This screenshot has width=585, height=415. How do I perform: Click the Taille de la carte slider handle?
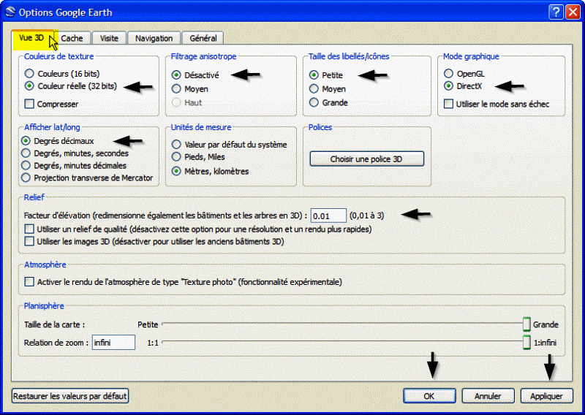click(526, 324)
